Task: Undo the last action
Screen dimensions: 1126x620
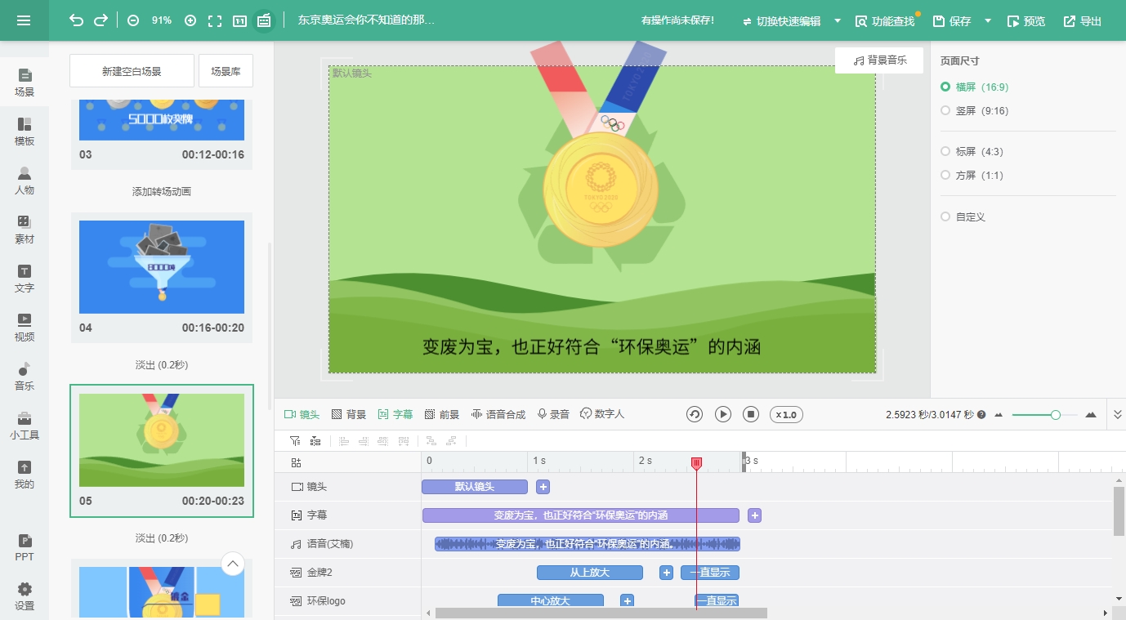Action: (76, 20)
